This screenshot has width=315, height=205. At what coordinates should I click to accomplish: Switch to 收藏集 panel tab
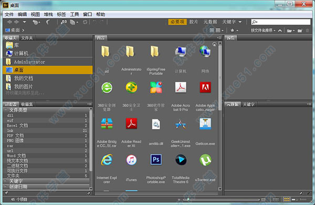click(x=27, y=104)
